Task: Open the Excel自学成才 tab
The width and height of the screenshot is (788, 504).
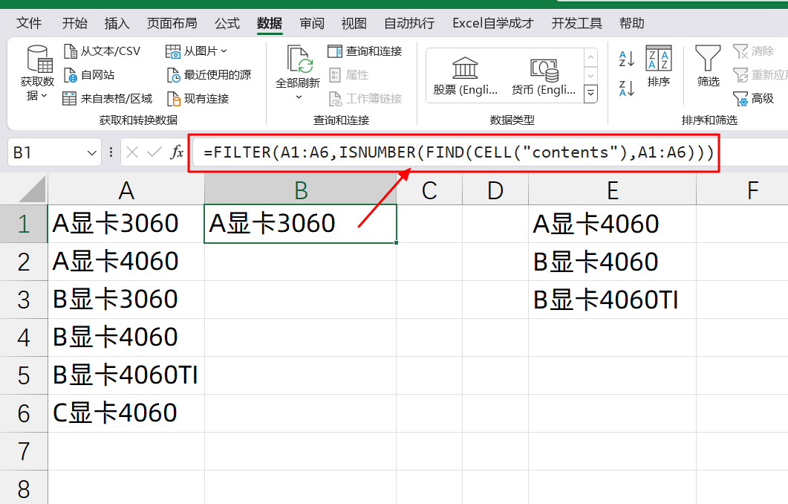Action: tap(493, 23)
